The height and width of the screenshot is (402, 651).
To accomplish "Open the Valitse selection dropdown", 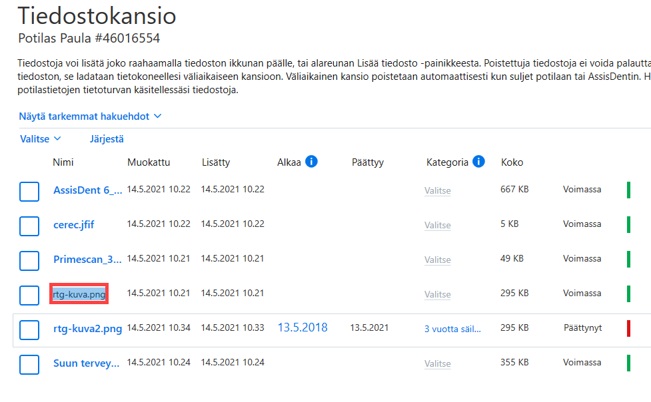I will tap(40, 139).
